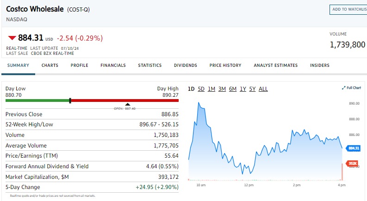The image size is (367, 201).
Task: Select the 1D chart range
Action: (x=191, y=89)
